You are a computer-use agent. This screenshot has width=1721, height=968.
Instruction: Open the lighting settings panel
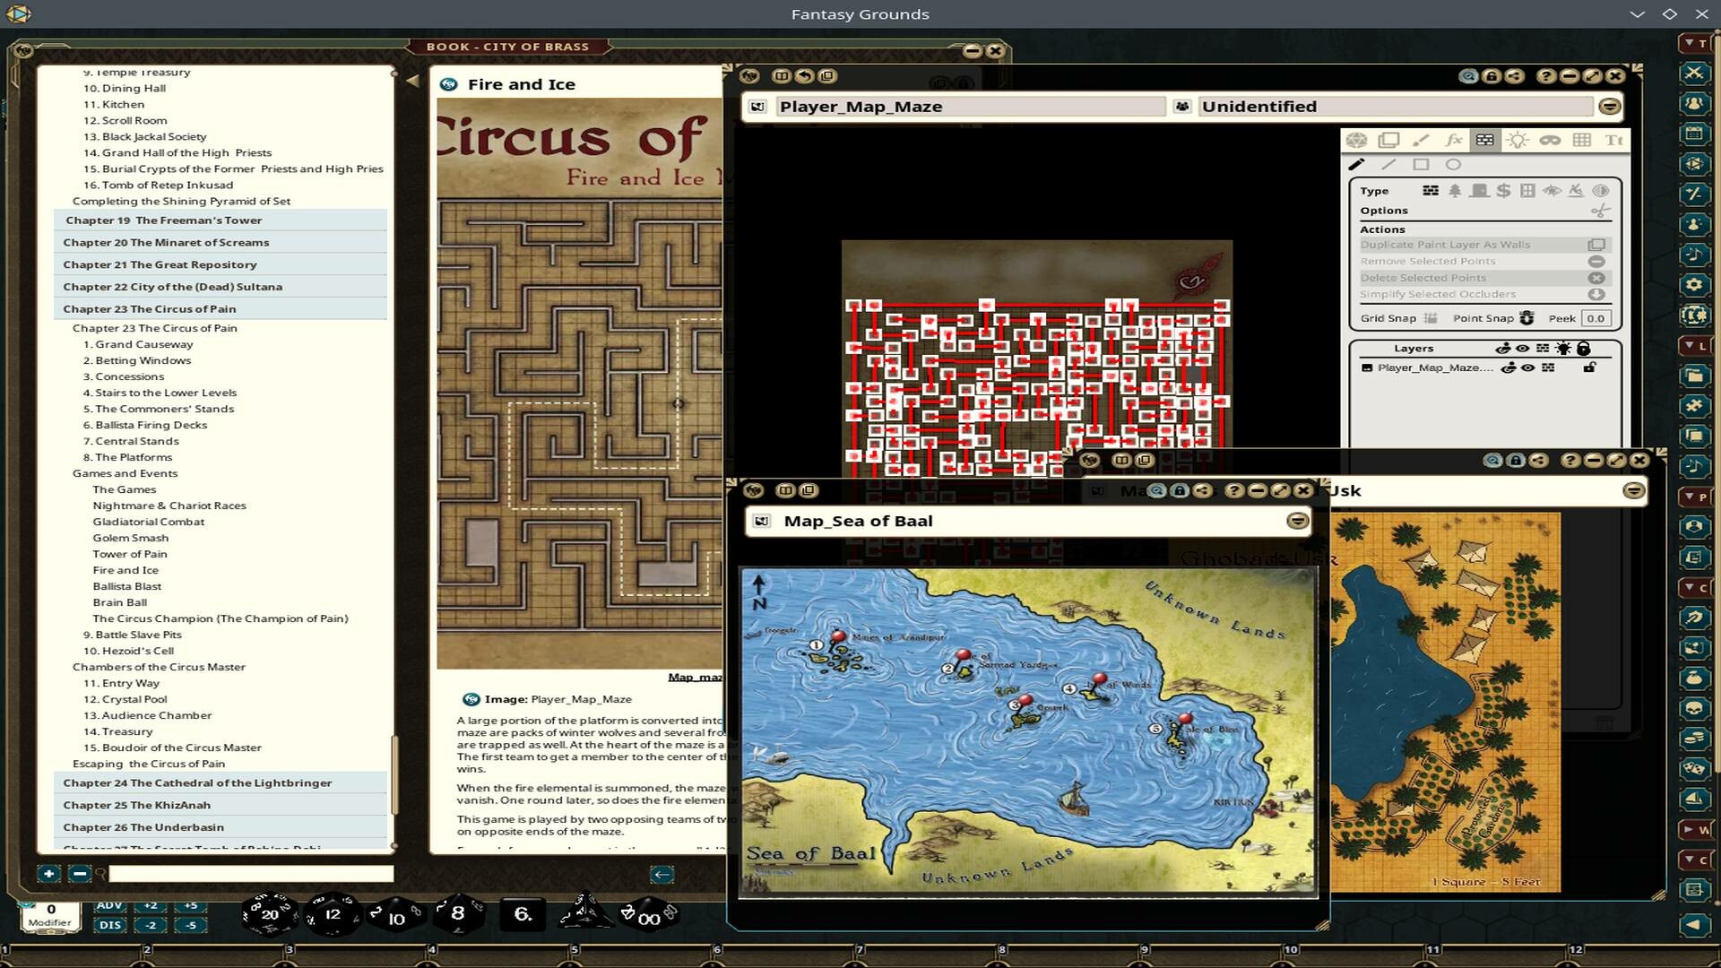(x=1518, y=141)
